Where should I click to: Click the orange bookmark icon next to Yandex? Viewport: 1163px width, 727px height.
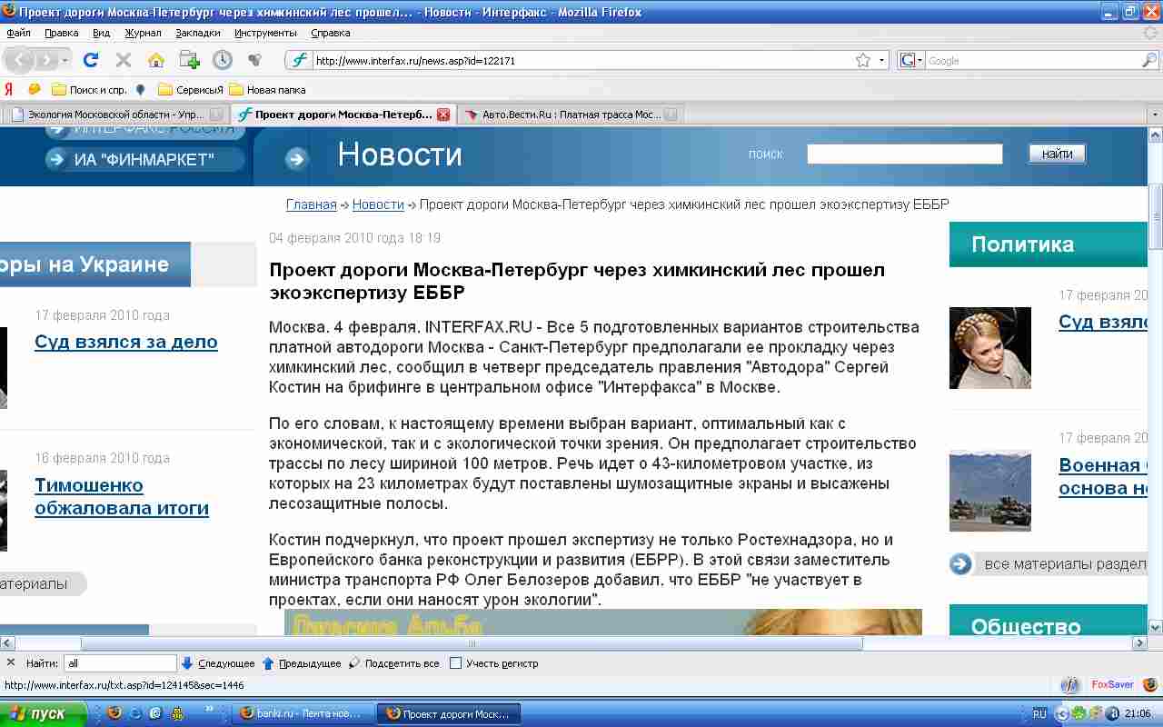[35, 90]
